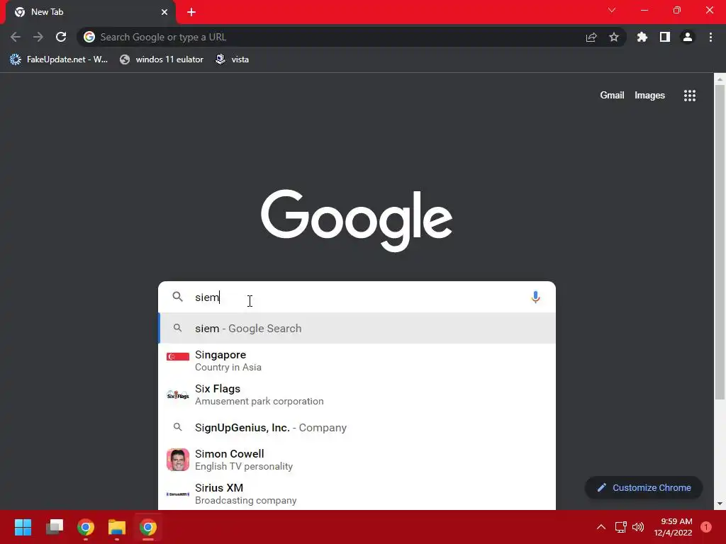
Task: Open the tab search chevron
Action: tap(612, 10)
